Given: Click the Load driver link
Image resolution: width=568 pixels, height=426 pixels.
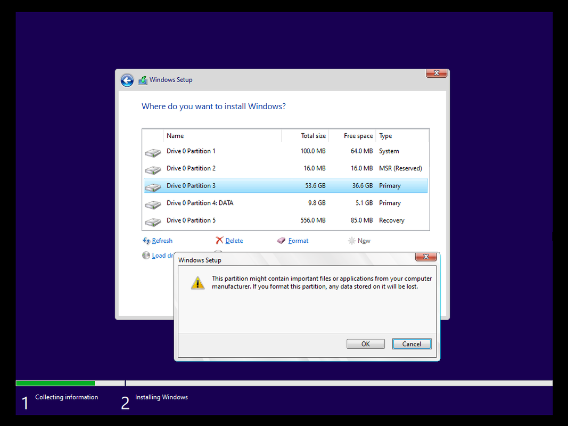Looking at the screenshot, I should [163, 256].
